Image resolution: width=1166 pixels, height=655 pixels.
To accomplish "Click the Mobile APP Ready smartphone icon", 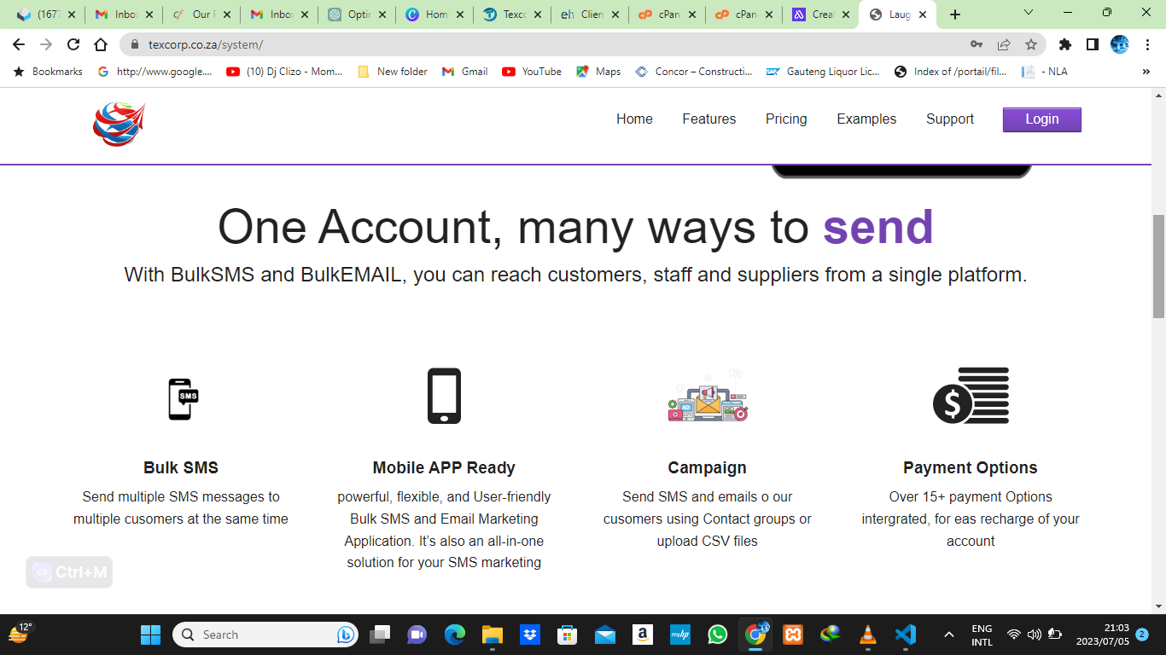I will 444,396.
